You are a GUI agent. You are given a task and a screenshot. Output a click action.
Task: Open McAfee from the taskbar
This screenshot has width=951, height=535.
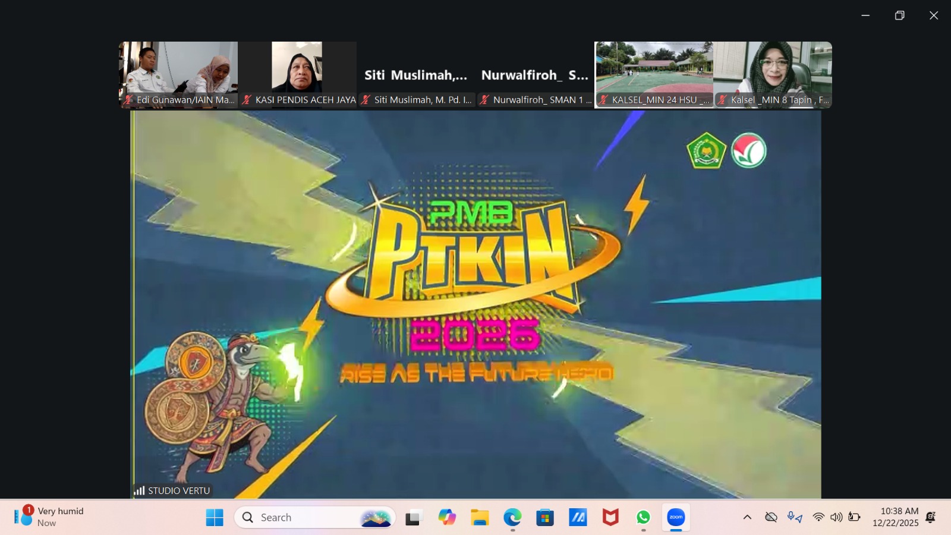coord(610,518)
